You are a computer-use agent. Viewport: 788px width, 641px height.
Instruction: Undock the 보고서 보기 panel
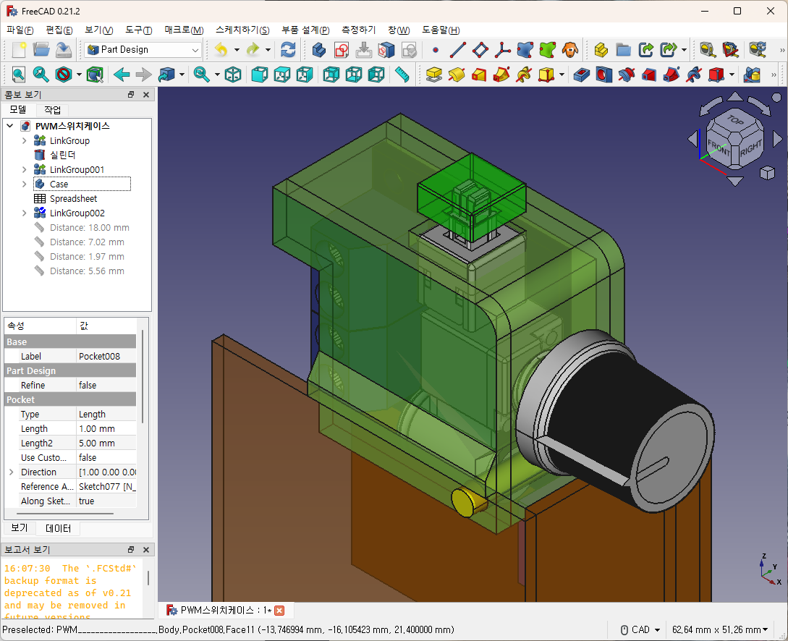tap(131, 550)
